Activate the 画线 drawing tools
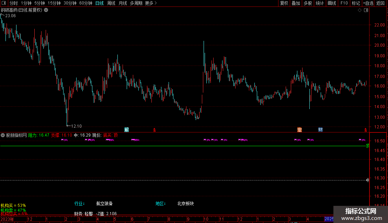Image resolution: width=388 pixels, height=223 pixels. (x=332, y=3)
